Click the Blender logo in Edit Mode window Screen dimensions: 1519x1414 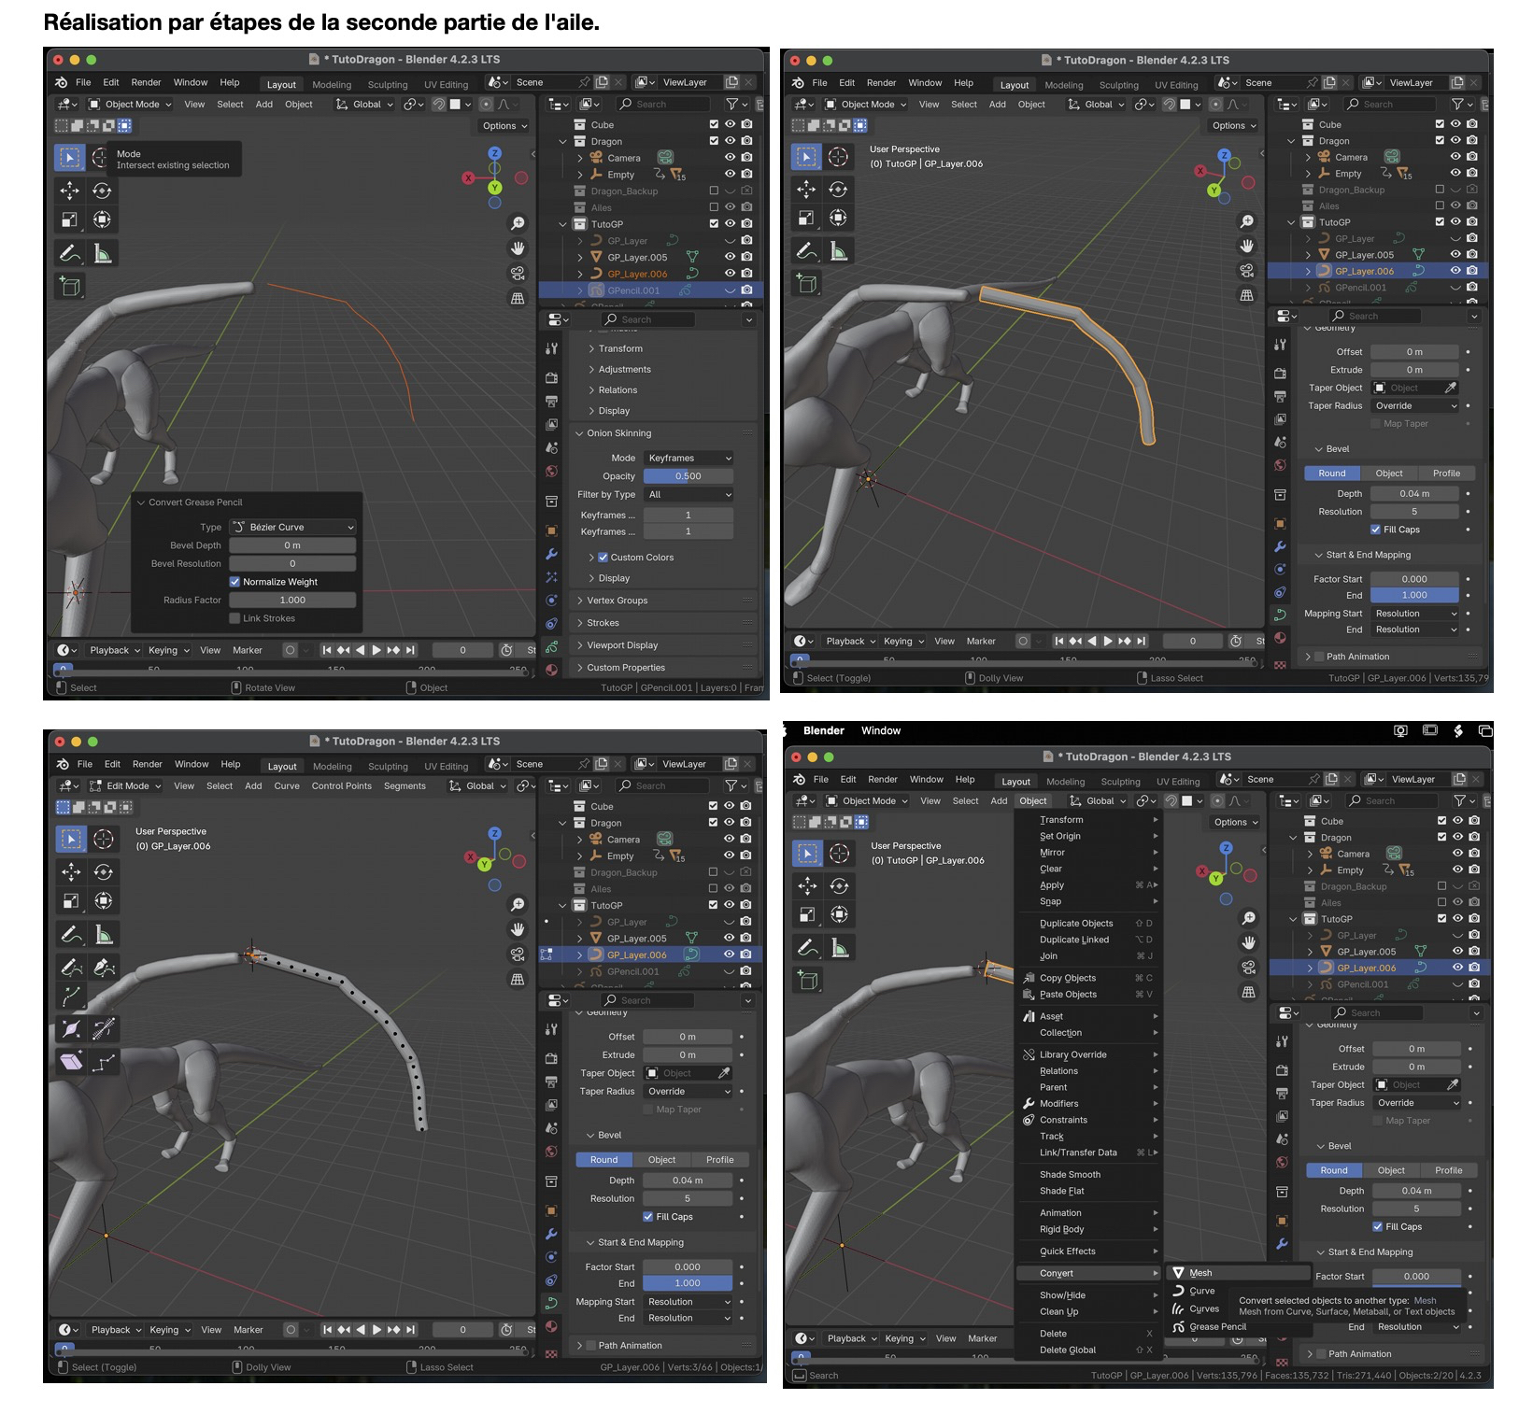[x=61, y=764]
